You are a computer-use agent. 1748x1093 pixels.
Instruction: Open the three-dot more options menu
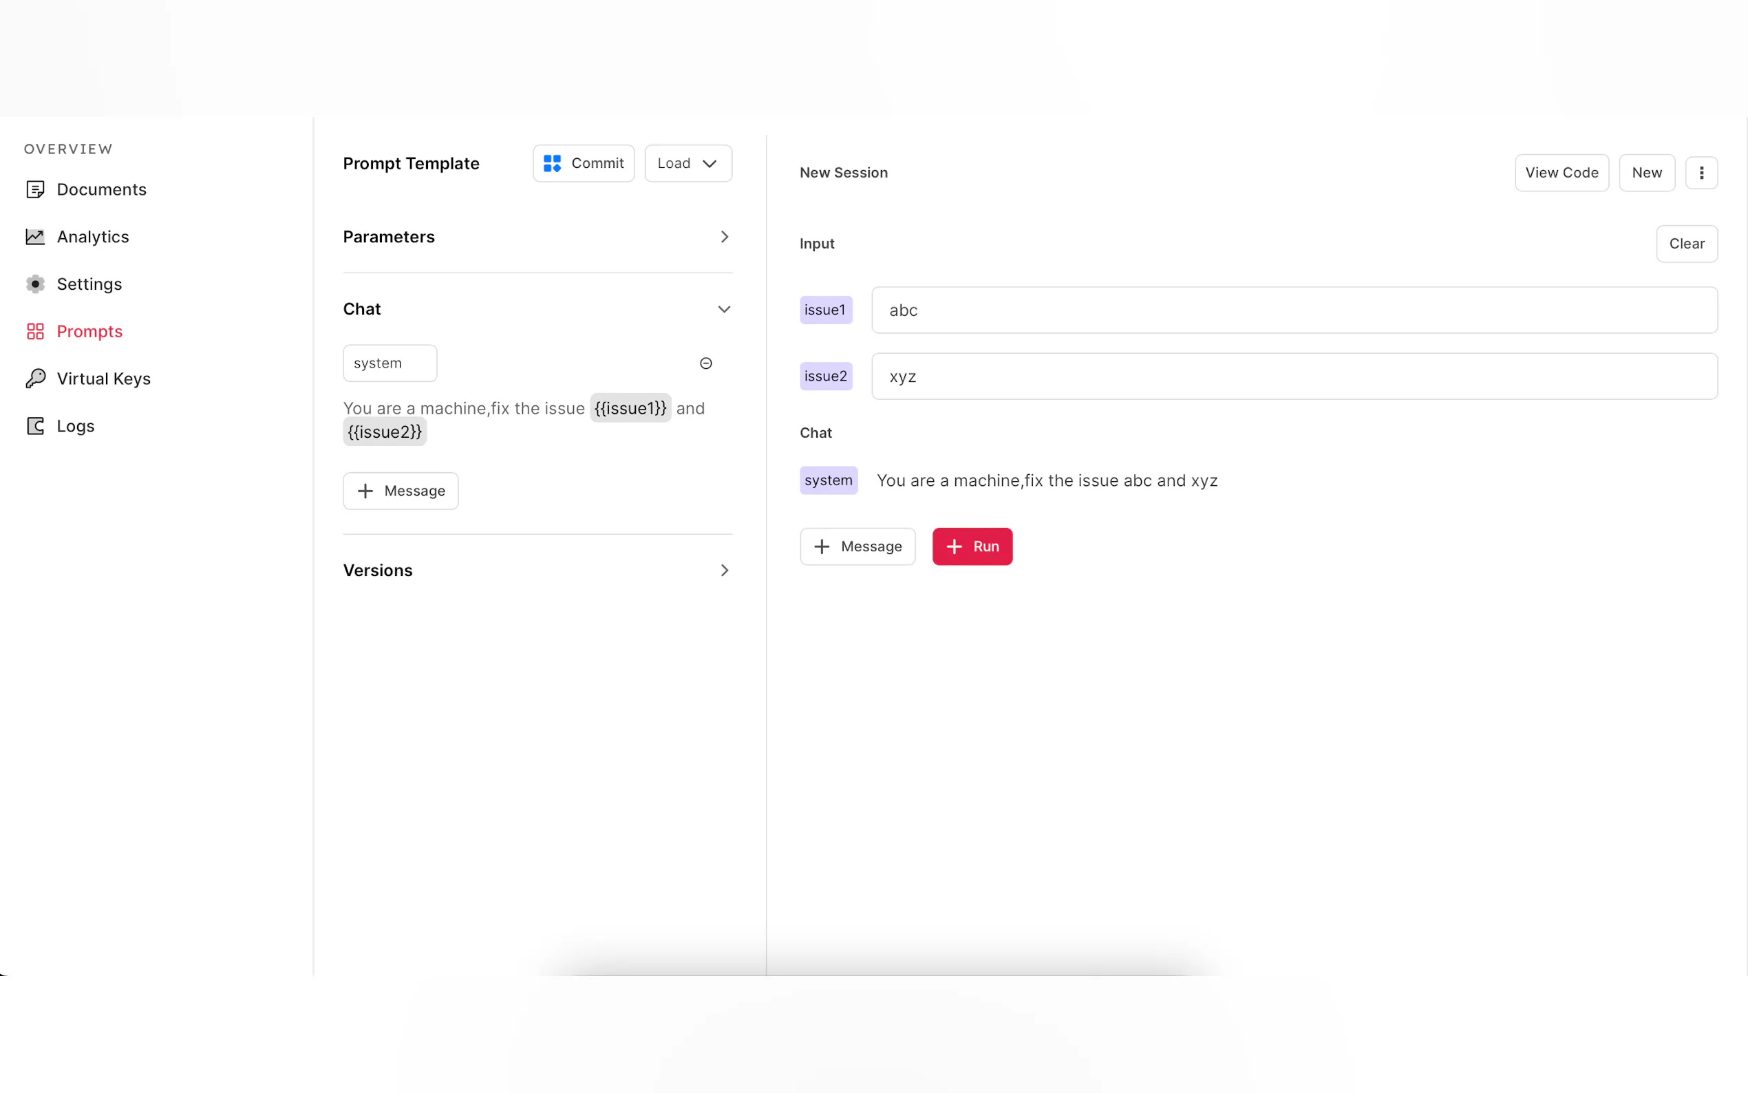tap(1701, 173)
